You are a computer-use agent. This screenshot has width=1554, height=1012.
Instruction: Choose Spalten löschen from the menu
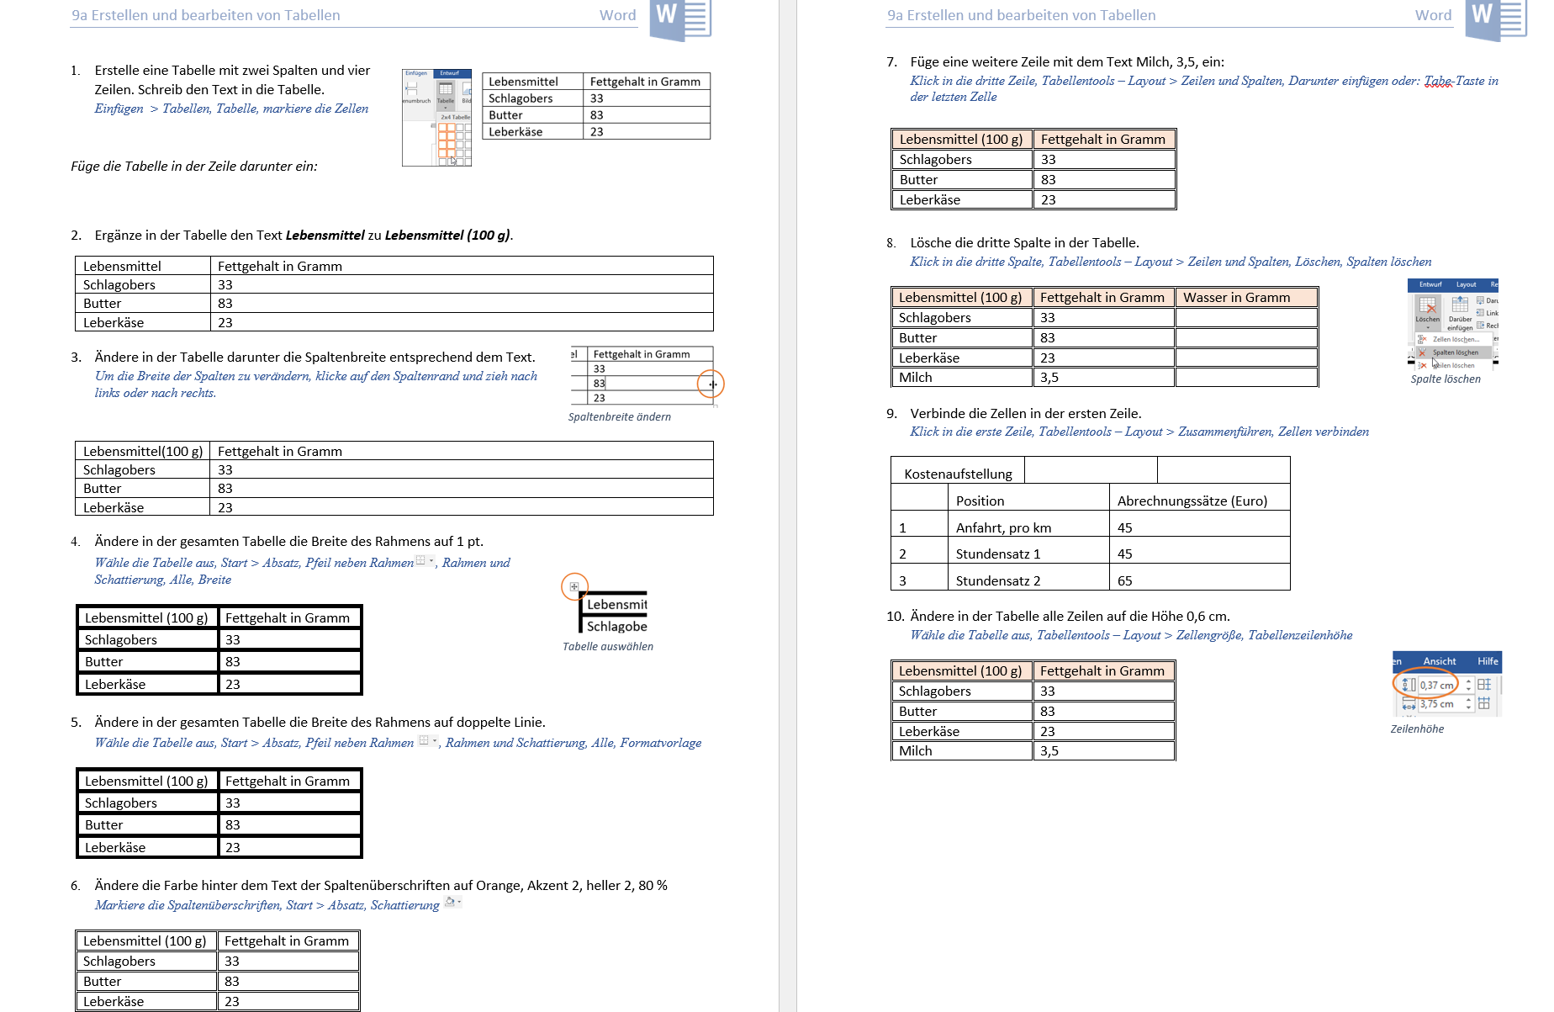pyautogui.click(x=1455, y=352)
